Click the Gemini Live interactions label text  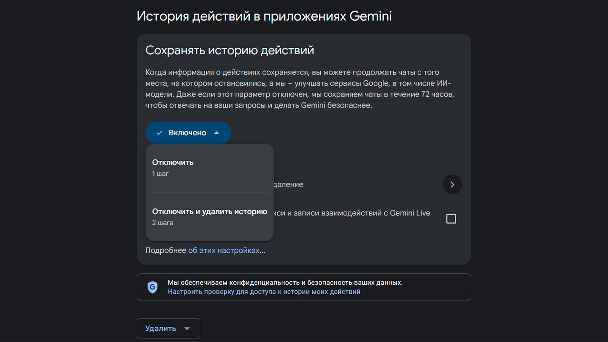[x=352, y=213]
